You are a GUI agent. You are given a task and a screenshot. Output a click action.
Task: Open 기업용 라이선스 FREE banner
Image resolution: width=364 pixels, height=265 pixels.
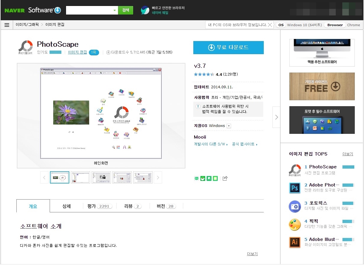pos(322,86)
